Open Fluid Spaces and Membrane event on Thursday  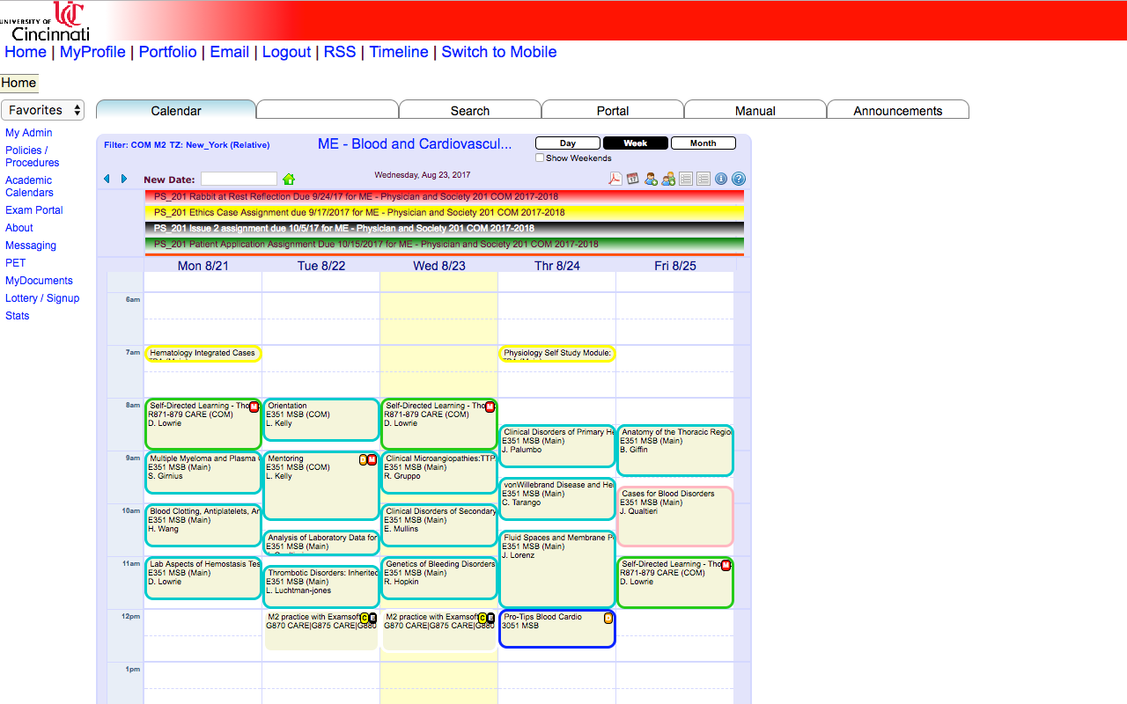point(557,568)
